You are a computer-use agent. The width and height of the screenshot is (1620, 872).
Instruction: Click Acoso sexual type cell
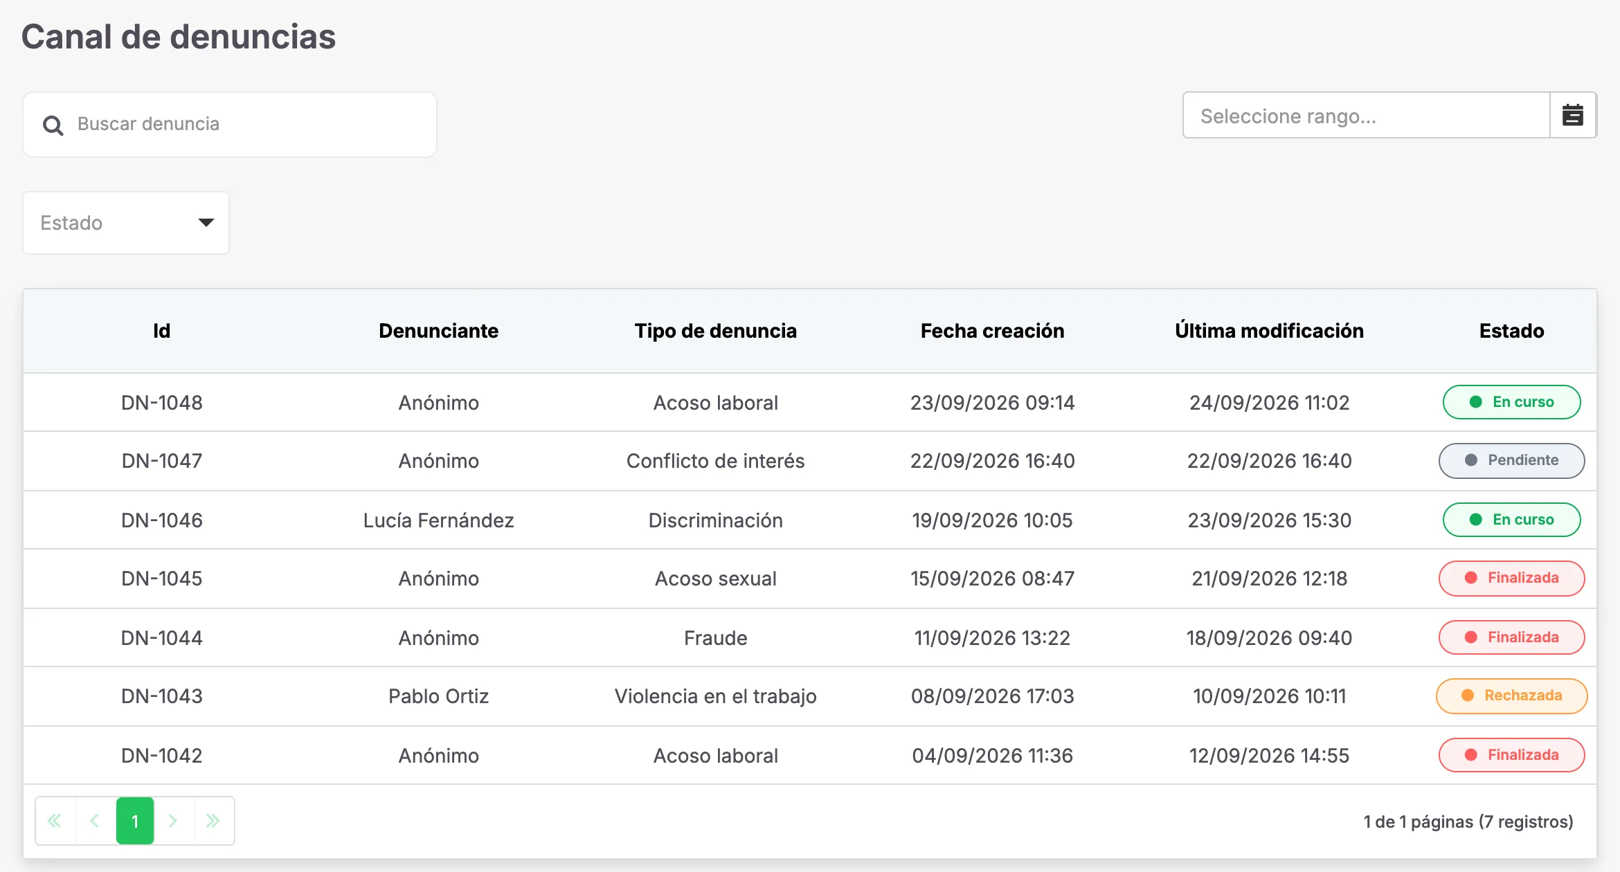click(716, 579)
